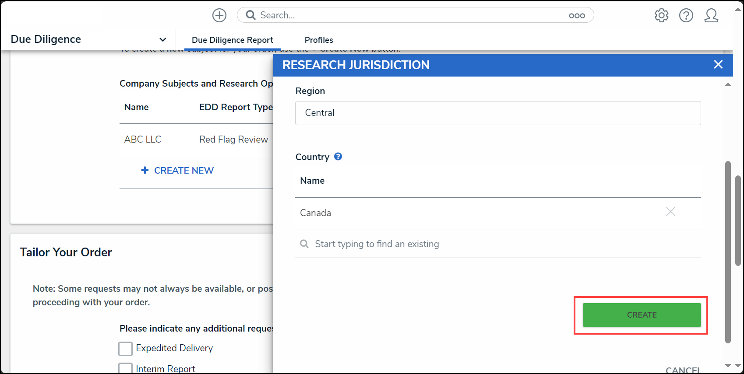Switch to the Due Diligence Report tab
Image resolution: width=744 pixels, height=374 pixels.
[233, 40]
